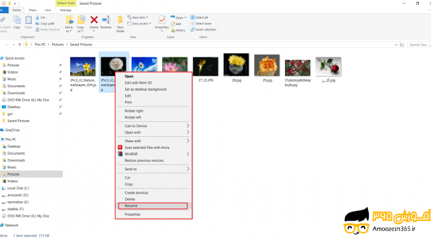Select the 27 (2).JPG thumbnail
Viewport: 431px width, 239px height.
point(205,66)
